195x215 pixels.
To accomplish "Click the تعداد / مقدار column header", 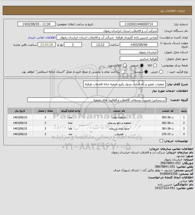I will [x=45, y=111].
